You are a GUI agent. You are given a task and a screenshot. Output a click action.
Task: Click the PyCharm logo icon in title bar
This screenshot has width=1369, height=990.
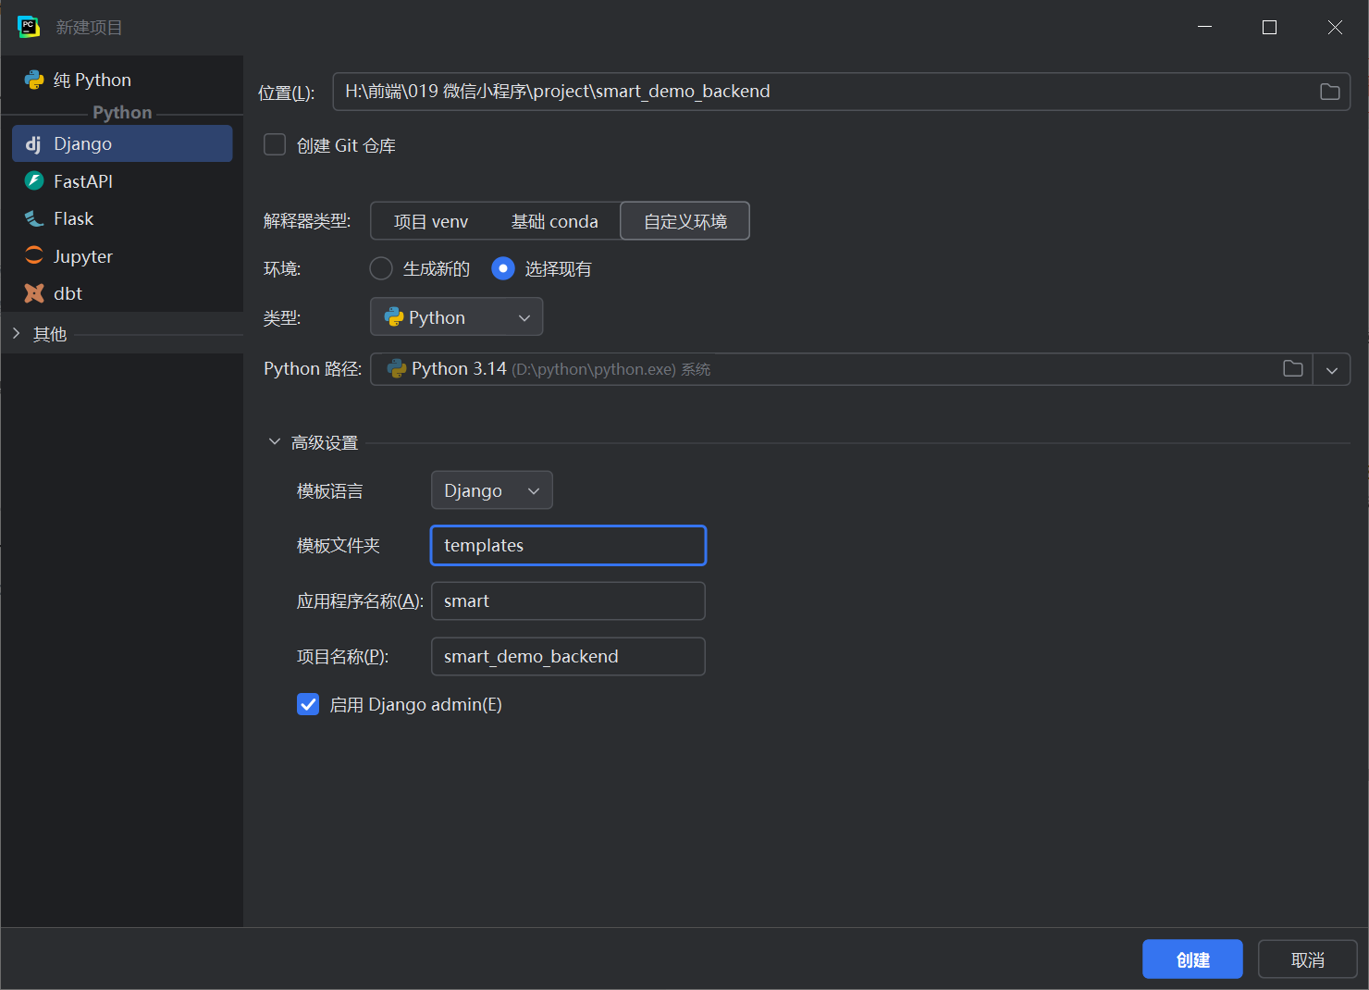(x=29, y=27)
